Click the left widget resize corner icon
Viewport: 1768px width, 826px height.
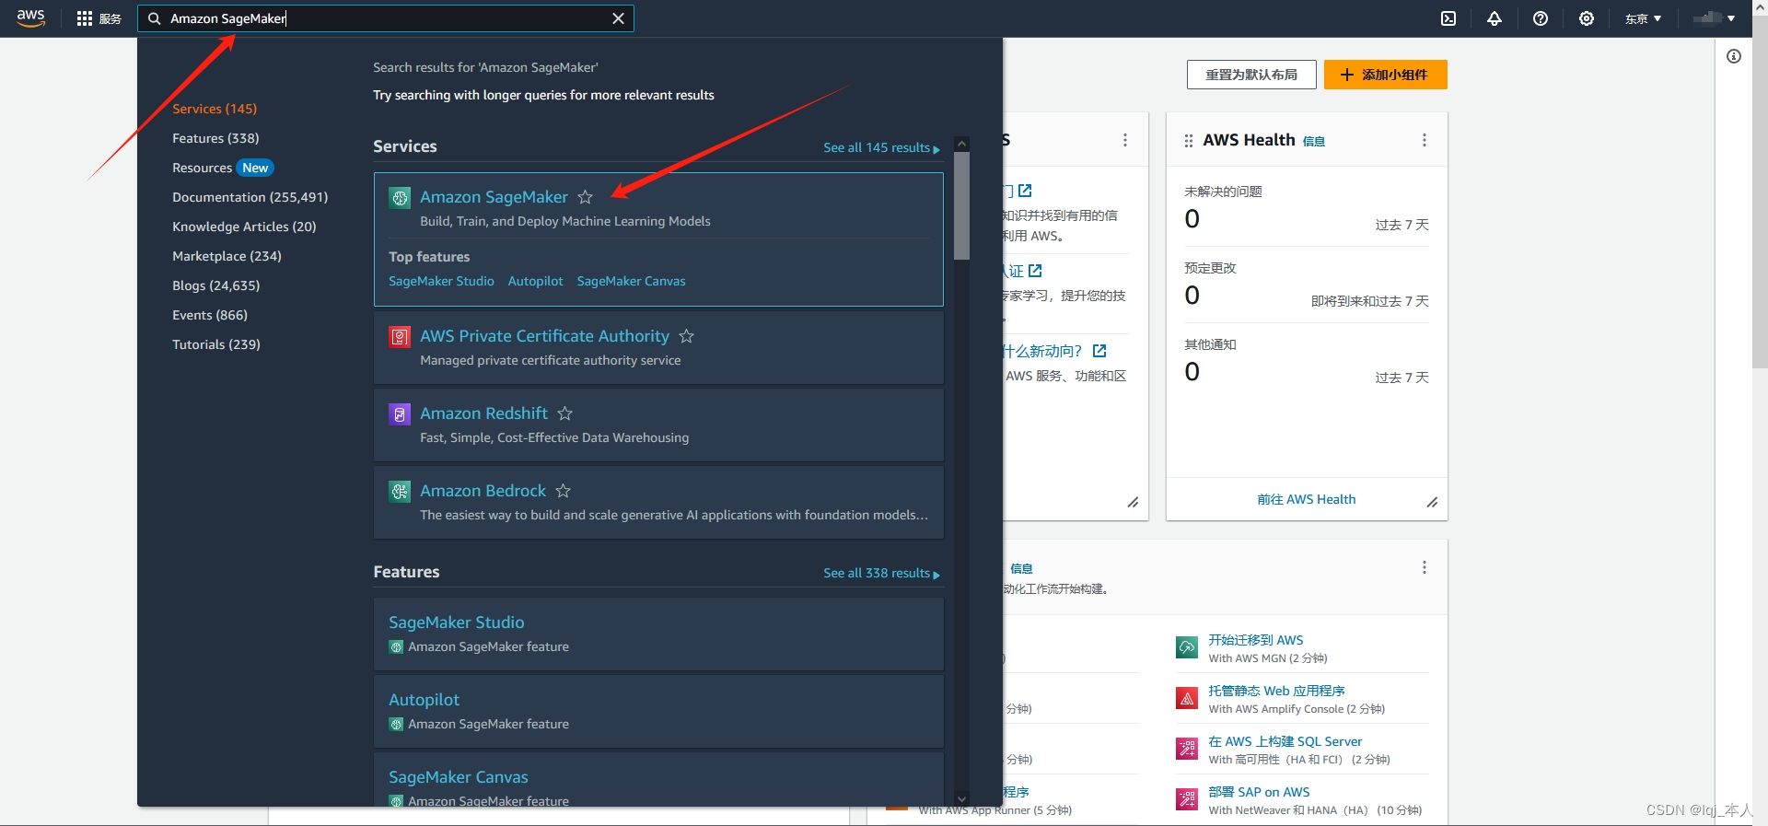coord(1133,502)
